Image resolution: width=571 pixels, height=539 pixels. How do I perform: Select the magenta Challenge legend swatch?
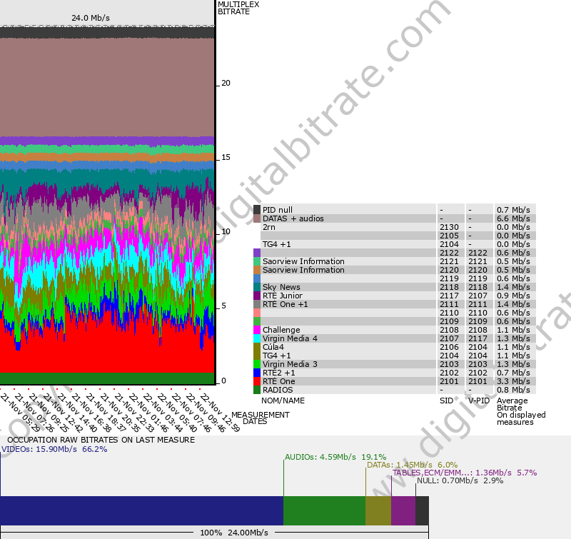(257, 330)
